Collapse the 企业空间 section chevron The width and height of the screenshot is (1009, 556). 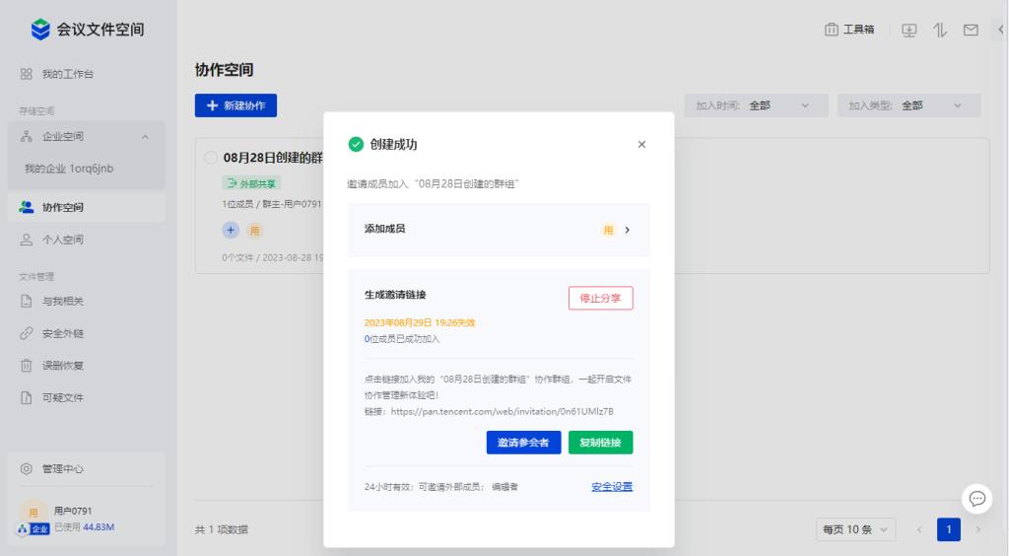145,136
